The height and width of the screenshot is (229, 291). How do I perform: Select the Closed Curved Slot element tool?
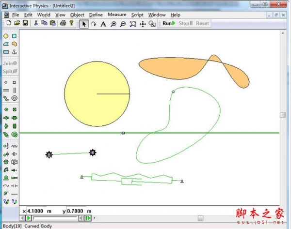[14, 98]
